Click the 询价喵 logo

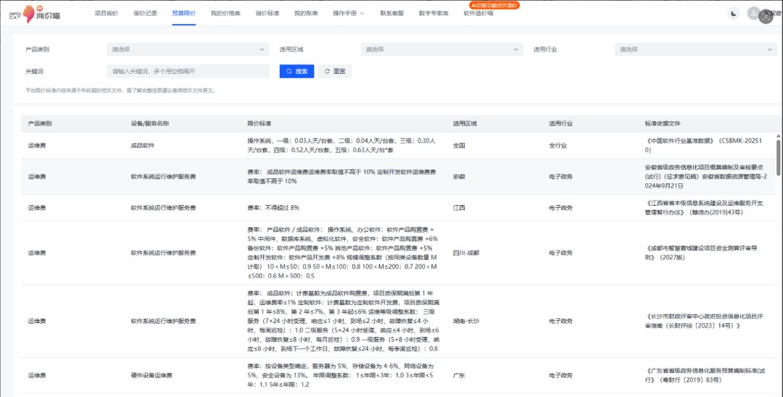(x=35, y=14)
